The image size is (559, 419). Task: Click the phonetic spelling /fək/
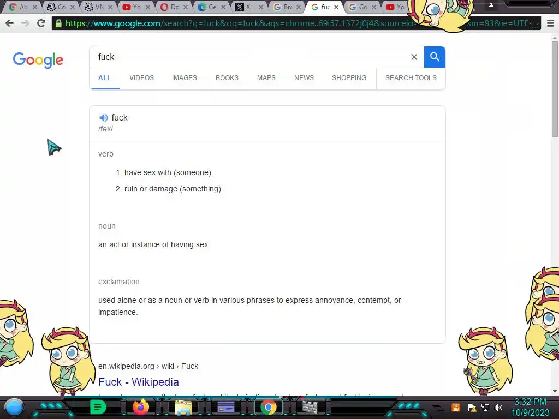coord(105,129)
